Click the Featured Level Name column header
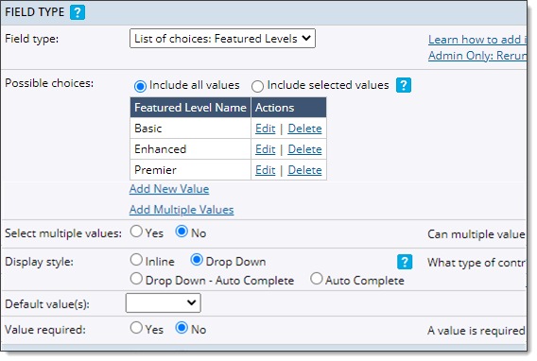Viewport: 537px width, 361px height. (x=190, y=108)
